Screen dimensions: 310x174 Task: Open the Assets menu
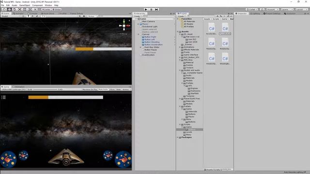tap(15, 5)
